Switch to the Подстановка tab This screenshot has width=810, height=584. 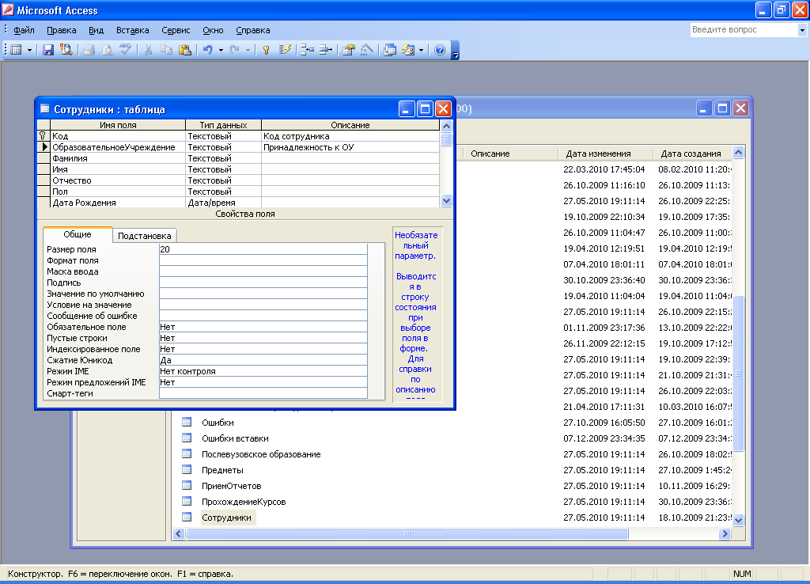tap(145, 236)
